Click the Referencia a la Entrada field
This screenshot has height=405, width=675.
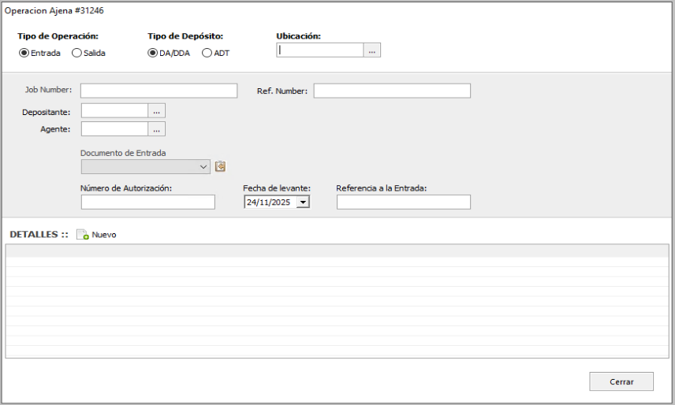[403, 202]
